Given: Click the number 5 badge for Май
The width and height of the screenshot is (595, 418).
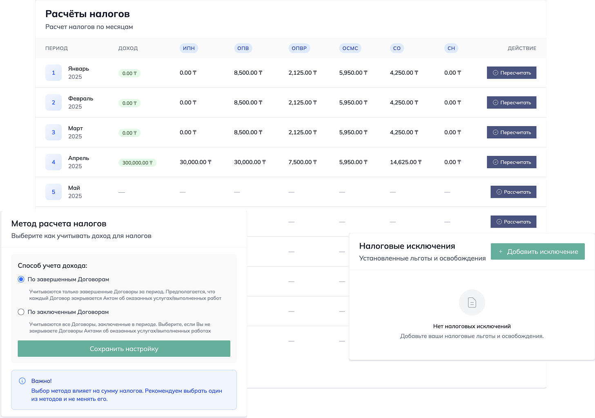Looking at the screenshot, I should click(53, 192).
